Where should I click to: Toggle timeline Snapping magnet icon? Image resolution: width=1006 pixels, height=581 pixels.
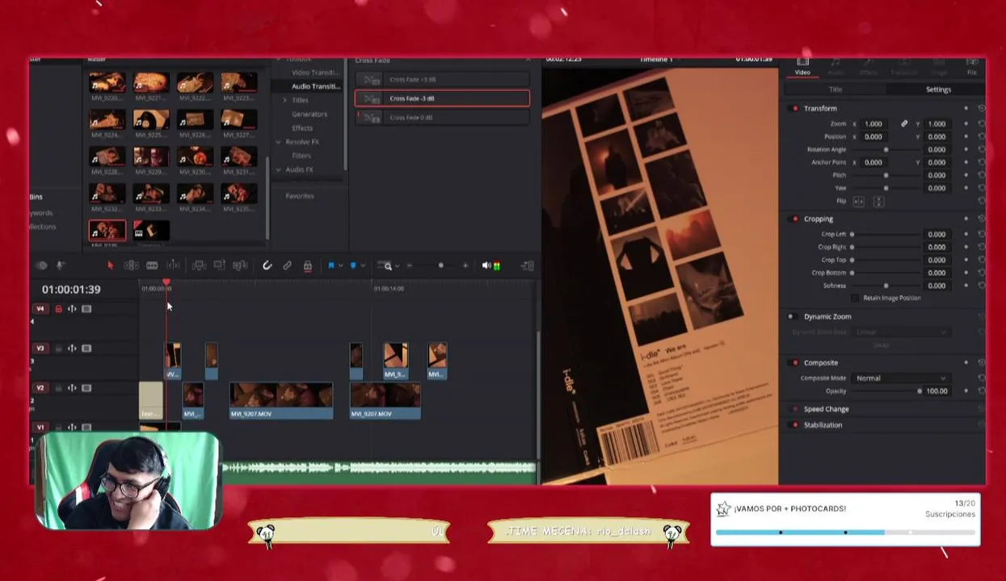click(267, 265)
